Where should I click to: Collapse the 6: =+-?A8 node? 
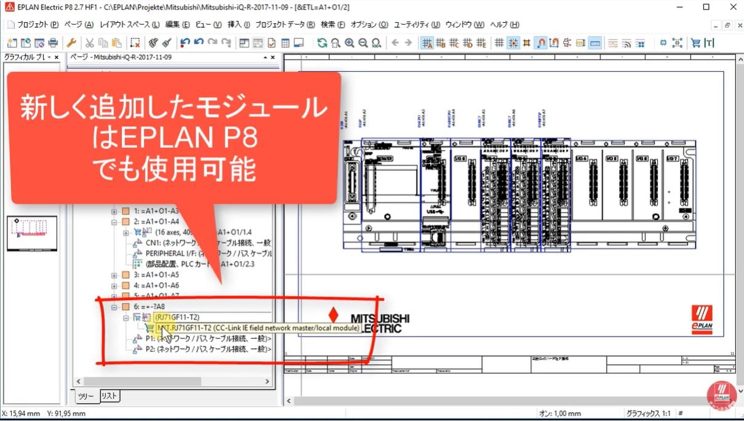[114, 306]
